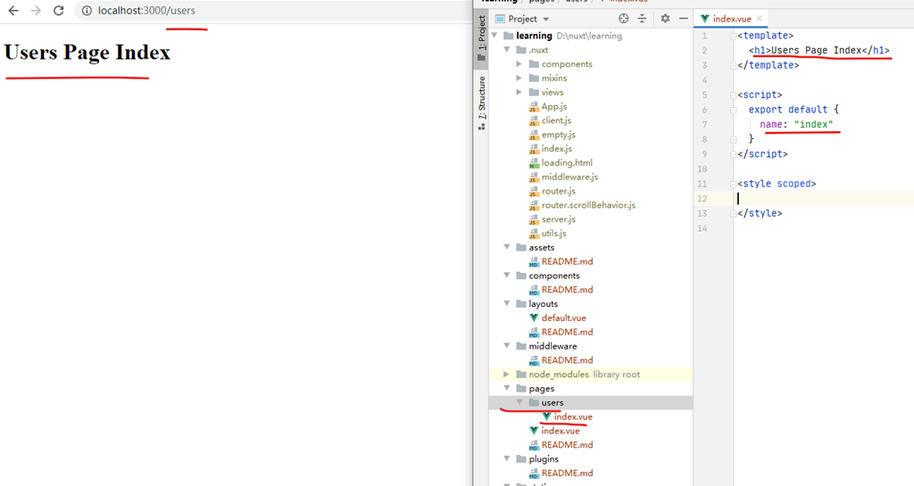Select the utils.js file icon
The width and height of the screenshot is (914, 486).
(534, 234)
